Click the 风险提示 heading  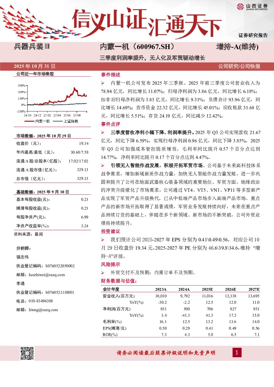pos(110,264)
